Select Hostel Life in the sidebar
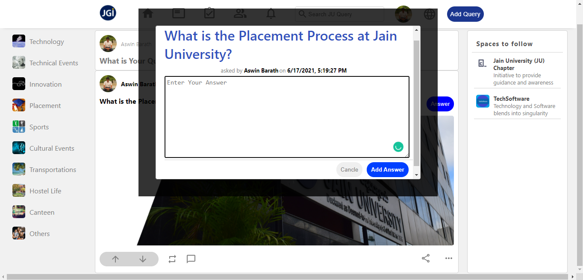The image size is (583, 280). tap(45, 191)
